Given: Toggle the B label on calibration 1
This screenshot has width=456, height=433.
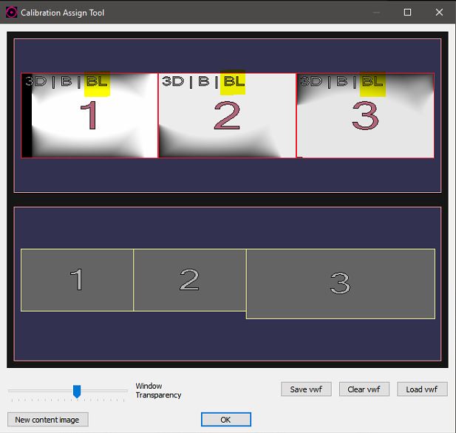Looking at the screenshot, I should tap(66, 81).
